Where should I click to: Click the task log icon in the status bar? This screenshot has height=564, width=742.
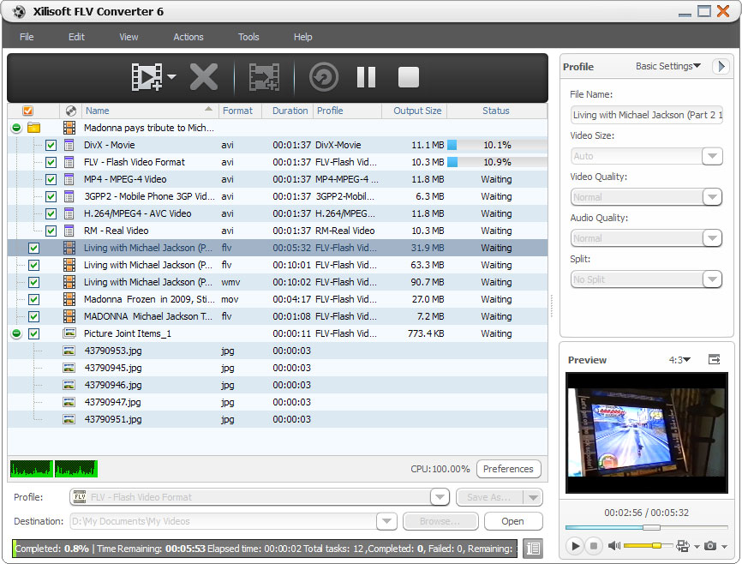click(x=533, y=549)
